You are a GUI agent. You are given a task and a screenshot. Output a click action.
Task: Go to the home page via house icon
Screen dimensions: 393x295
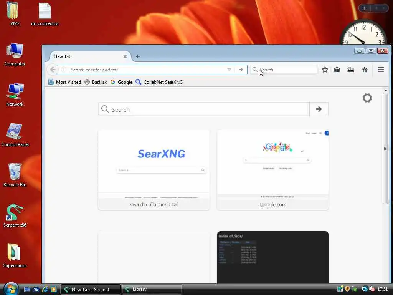(365, 70)
